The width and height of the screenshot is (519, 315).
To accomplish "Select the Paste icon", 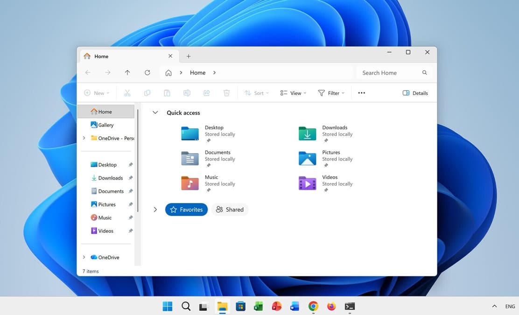I will tap(167, 93).
